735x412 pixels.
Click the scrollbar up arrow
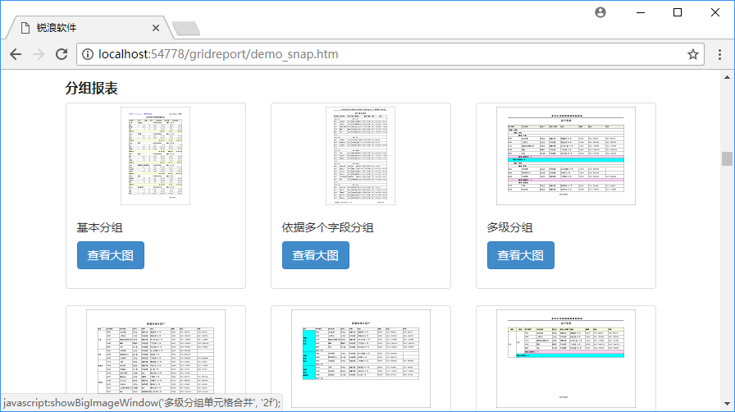pyautogui.click(x=727, y=77)
